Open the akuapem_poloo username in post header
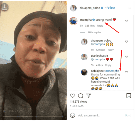The image size is (135, 121). point(90,8)
